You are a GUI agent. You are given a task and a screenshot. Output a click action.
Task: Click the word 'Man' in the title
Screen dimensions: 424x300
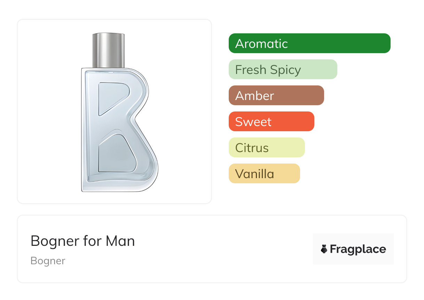point(120,241)
